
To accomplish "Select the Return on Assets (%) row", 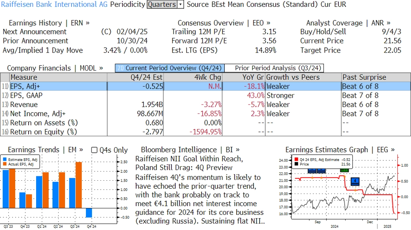I will pyautogui.click(x=205, y=123).
